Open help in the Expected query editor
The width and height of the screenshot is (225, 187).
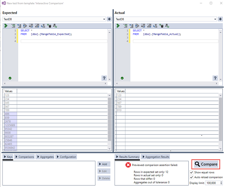point(104,78)
